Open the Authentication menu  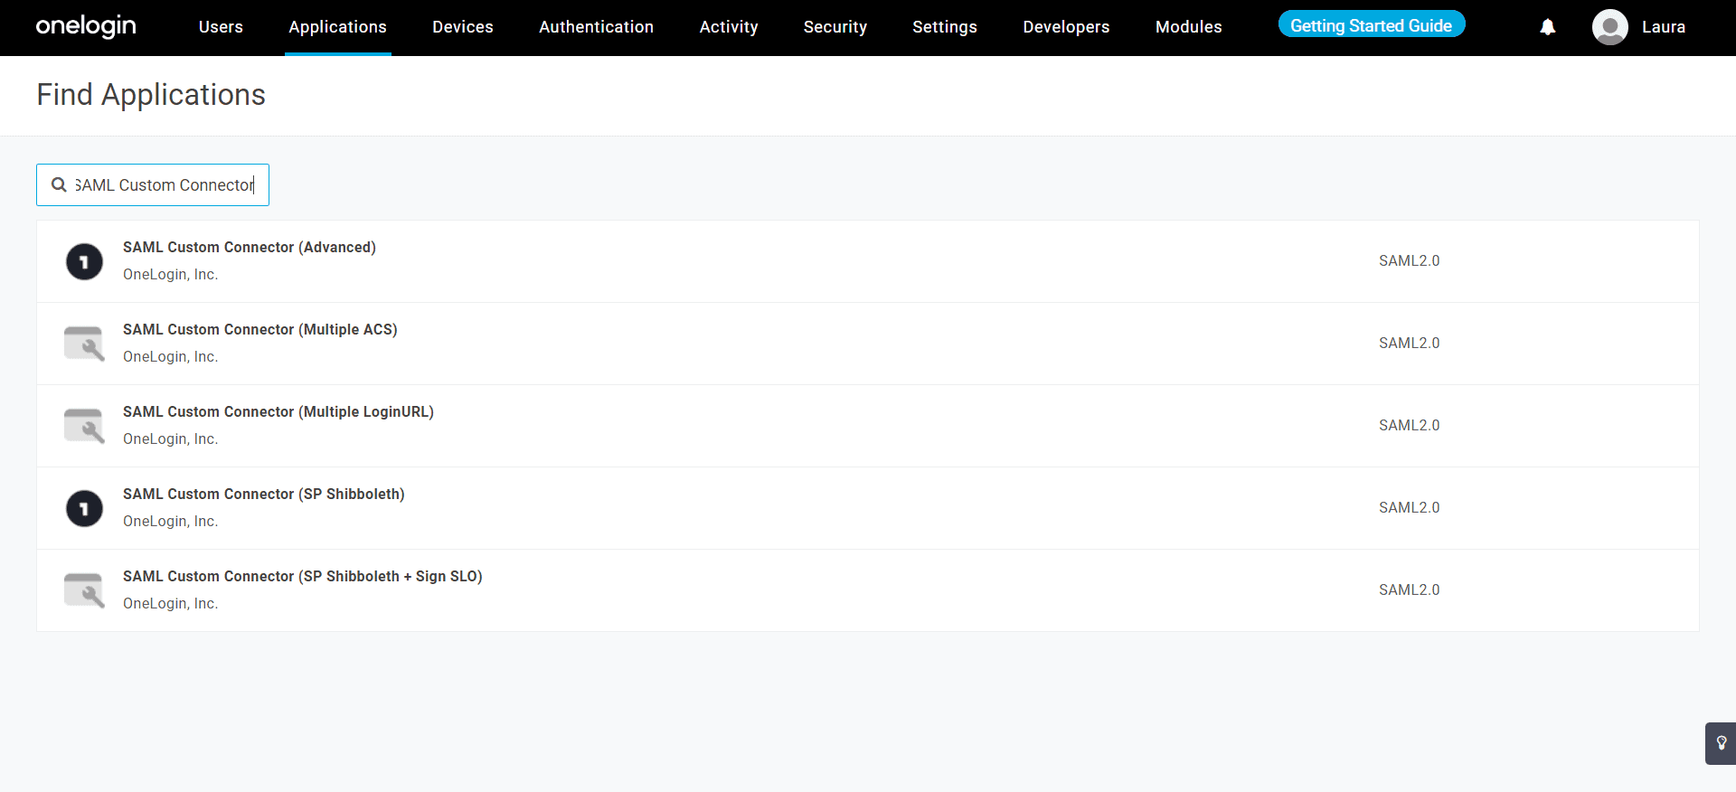coord(596,27)
